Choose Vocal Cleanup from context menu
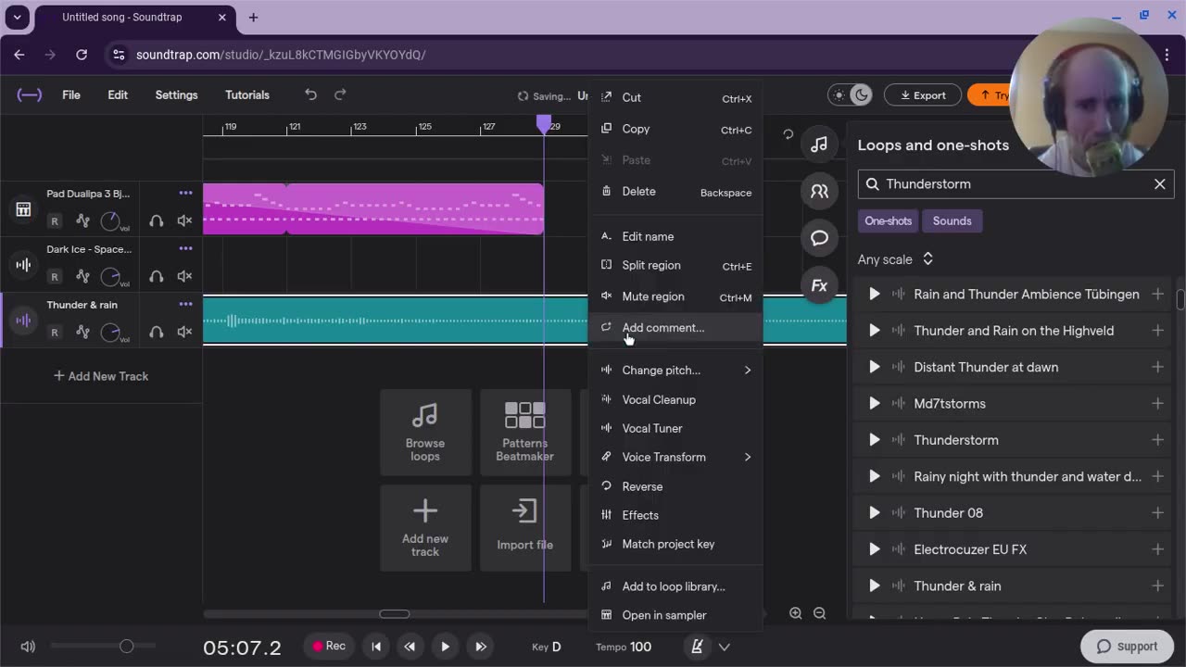Screen dimensions: 1186x667 click(x=675, y=399)
